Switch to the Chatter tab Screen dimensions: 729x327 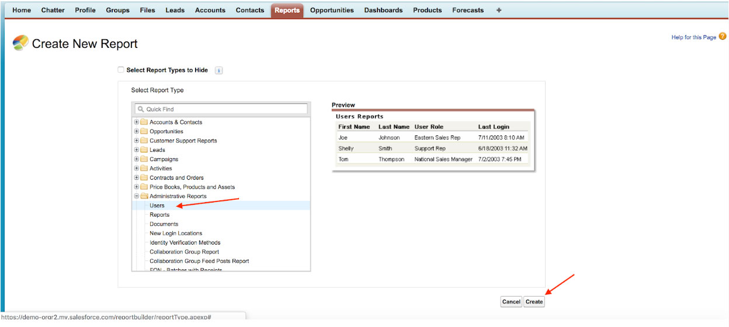[x=53, y=10]
